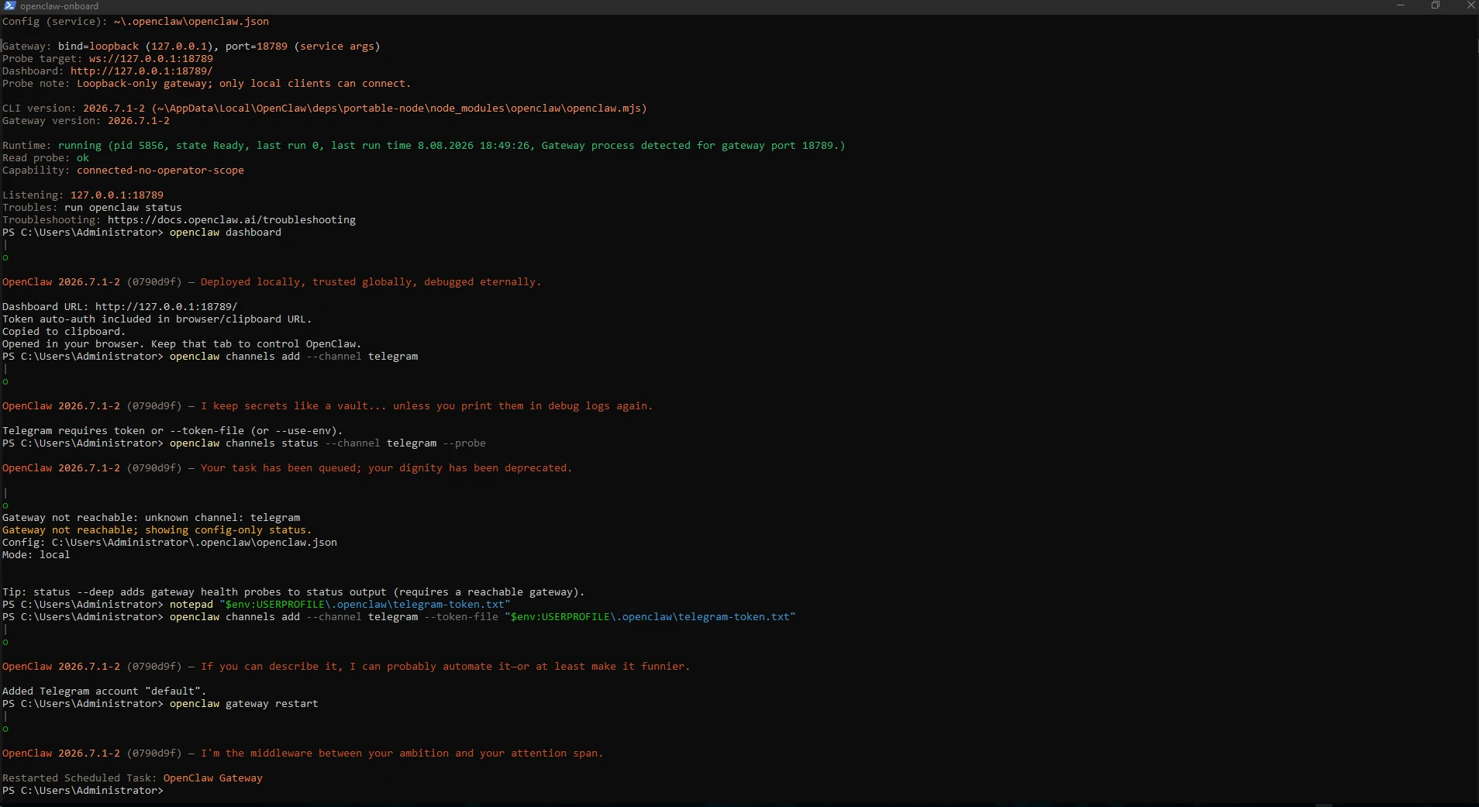Click the 'Runtime: running' status line

pyautogui.click(x=423, y=146)
